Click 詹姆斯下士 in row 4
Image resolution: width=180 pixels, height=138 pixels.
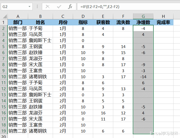coord(40,40)
